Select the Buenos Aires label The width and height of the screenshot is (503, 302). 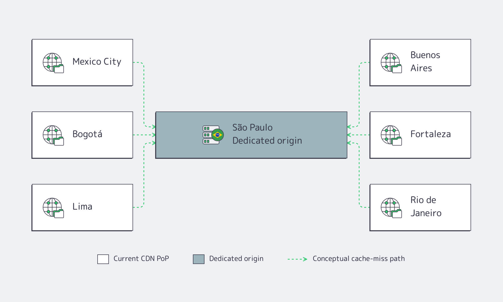tap(425, 62)
